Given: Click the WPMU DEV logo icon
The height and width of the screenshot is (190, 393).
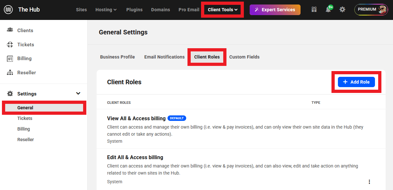Looking at the screenshot, I should pyautogui.click(x=8, y=10).
